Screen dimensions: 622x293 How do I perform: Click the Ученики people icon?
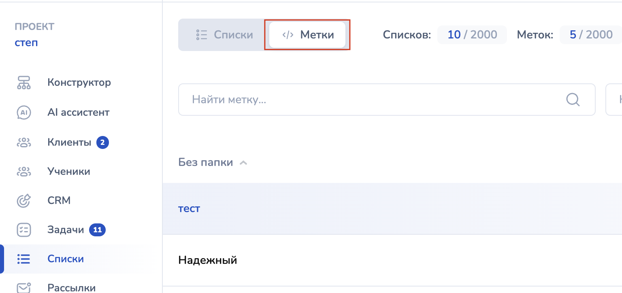click(24, 172)
